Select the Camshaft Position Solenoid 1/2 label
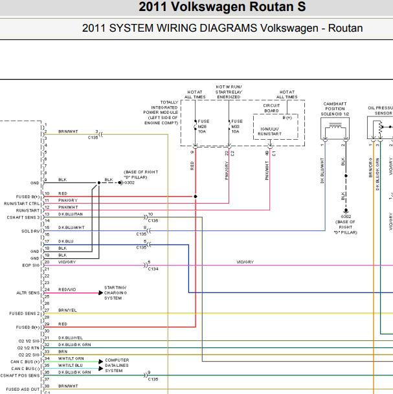Viewport: 393px width, 394px height. [x=335, y=109]
